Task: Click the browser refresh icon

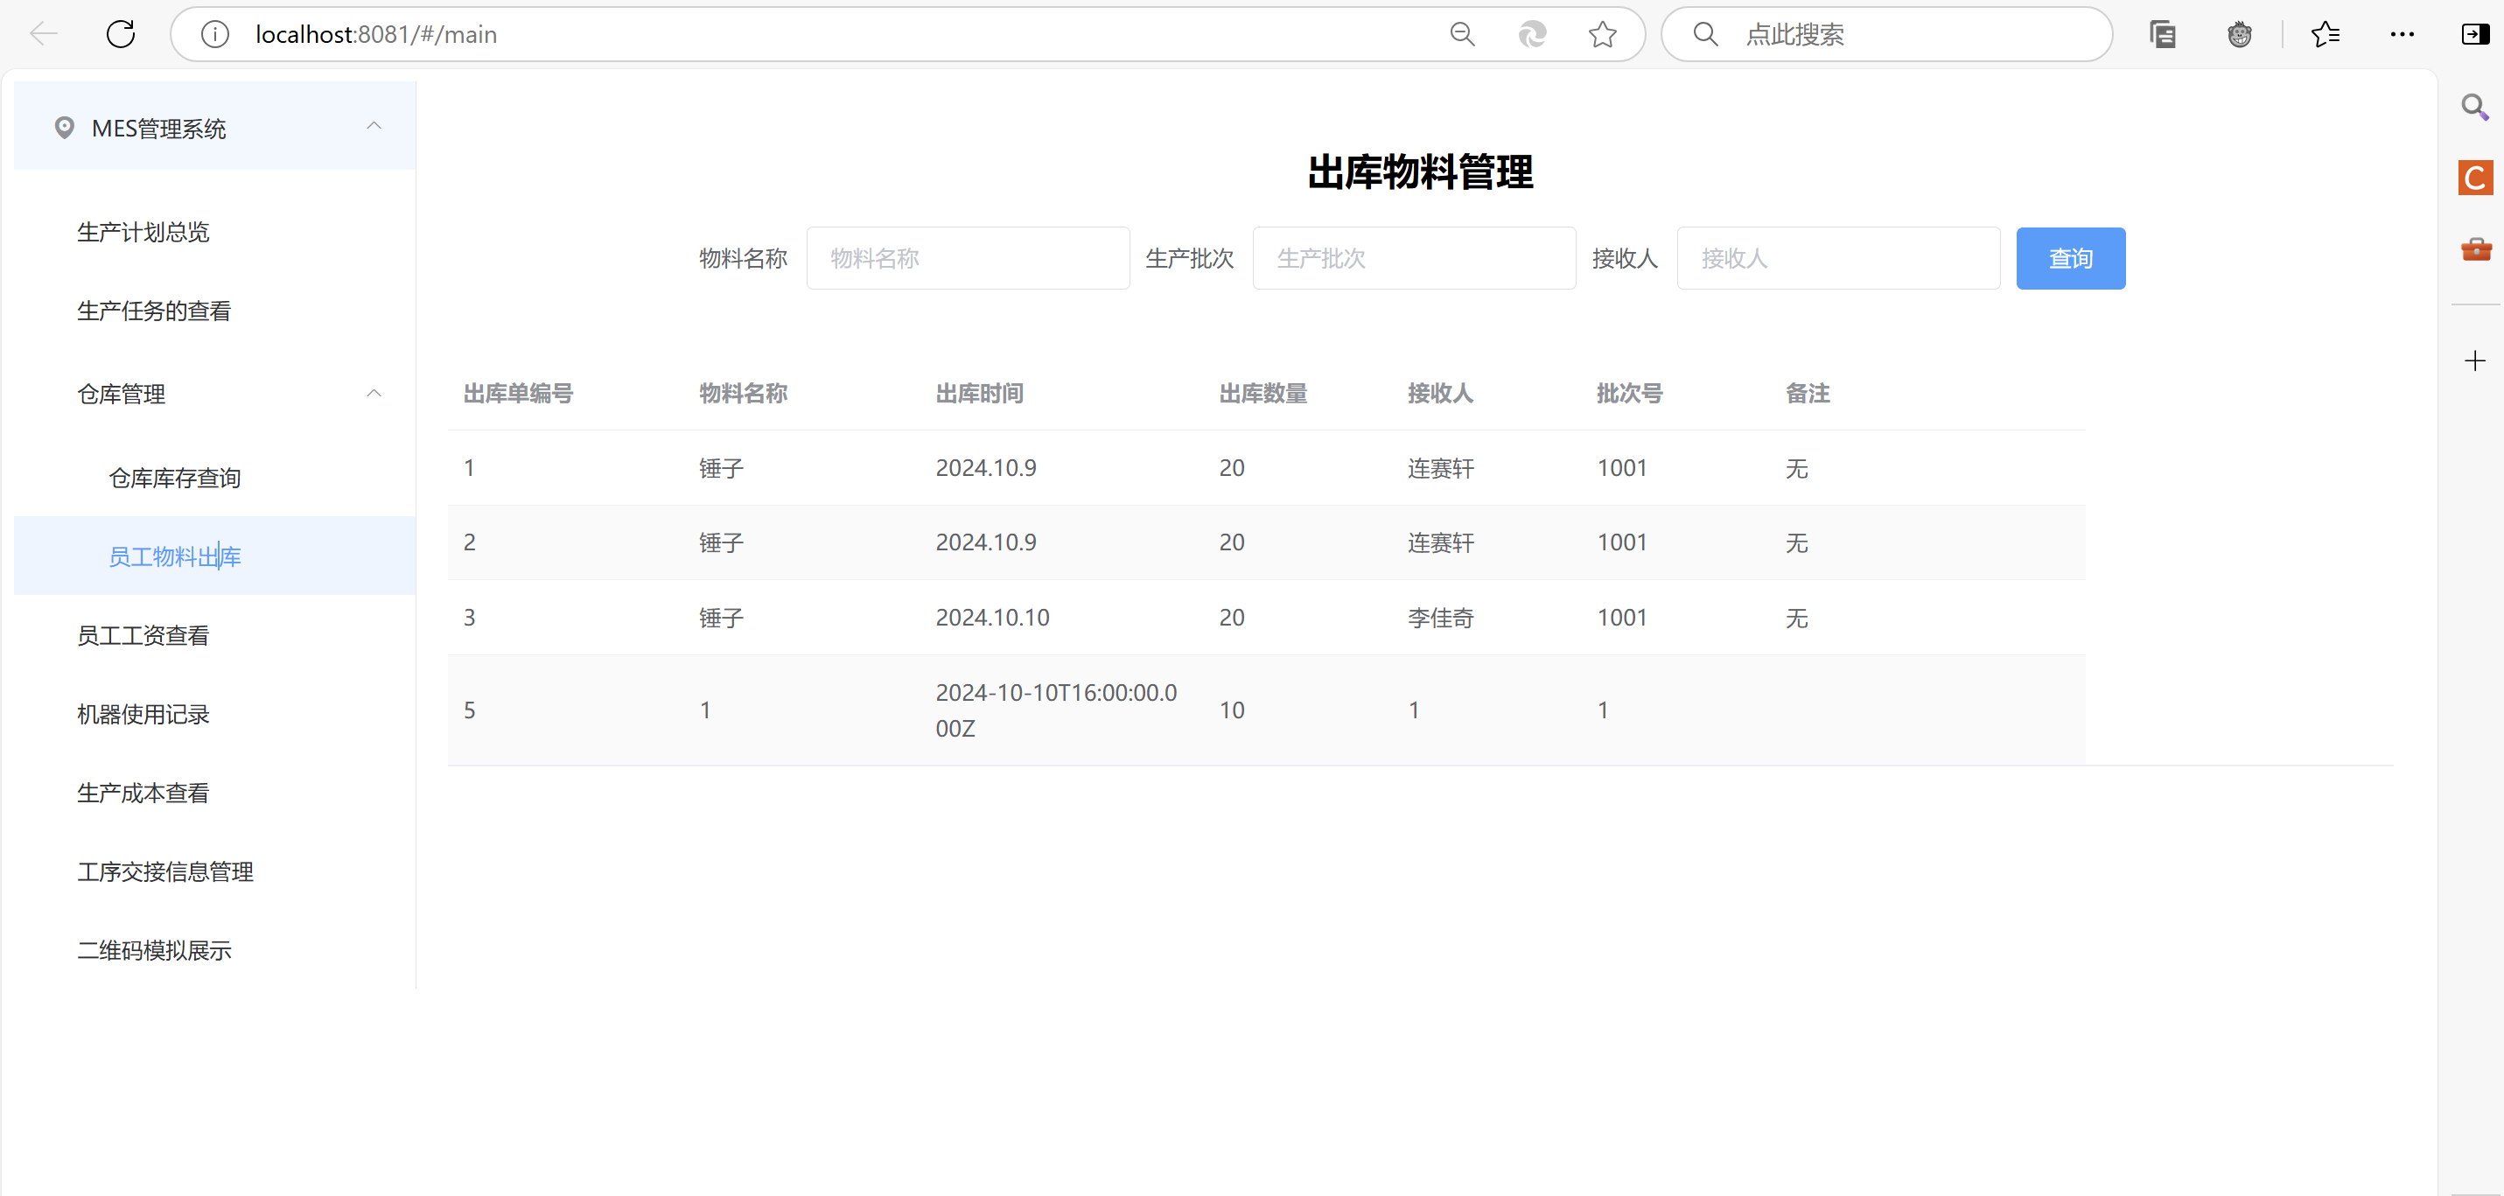Action: (121, 35)
